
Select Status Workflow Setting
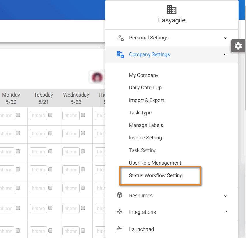point(156,175)
